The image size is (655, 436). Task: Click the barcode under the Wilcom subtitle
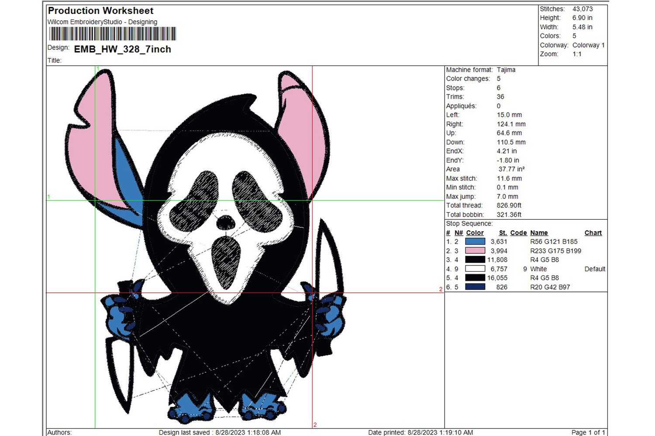[x=113, y=34]
